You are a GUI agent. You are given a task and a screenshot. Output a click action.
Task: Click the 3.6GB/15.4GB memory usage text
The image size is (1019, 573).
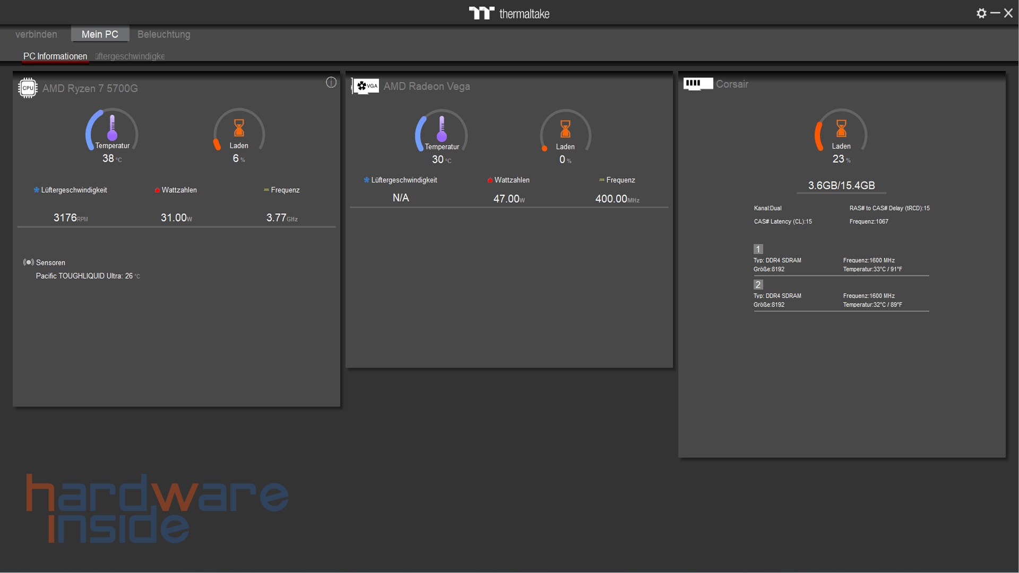(841, 186)
